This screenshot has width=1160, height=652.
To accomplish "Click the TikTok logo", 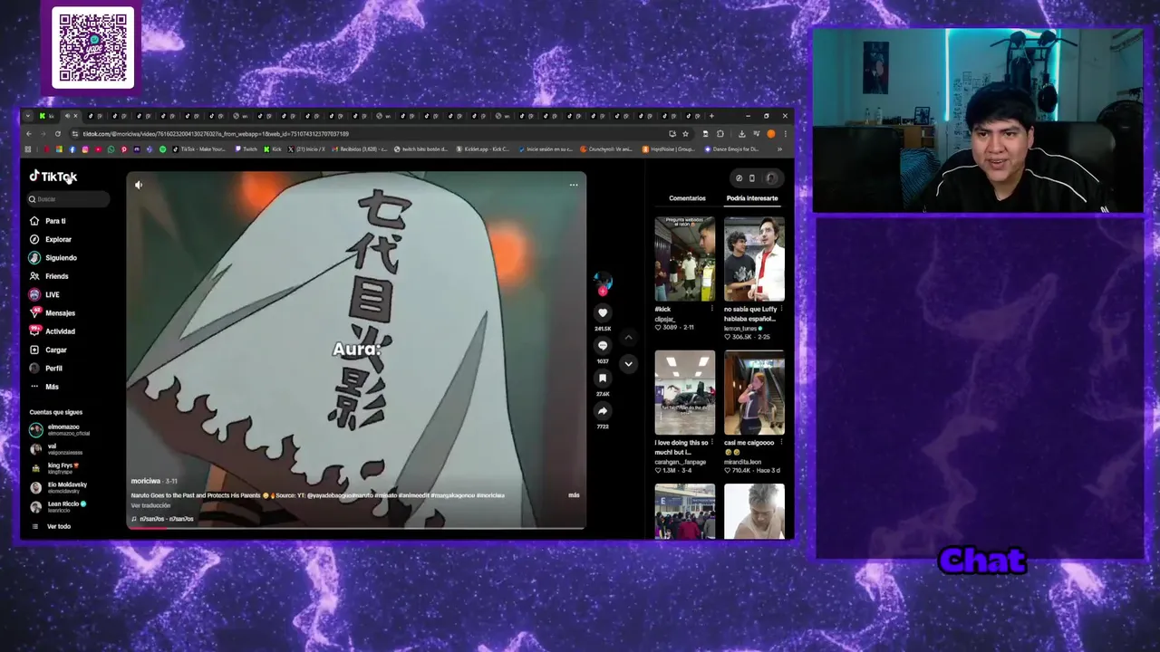I will coord(53,177).
